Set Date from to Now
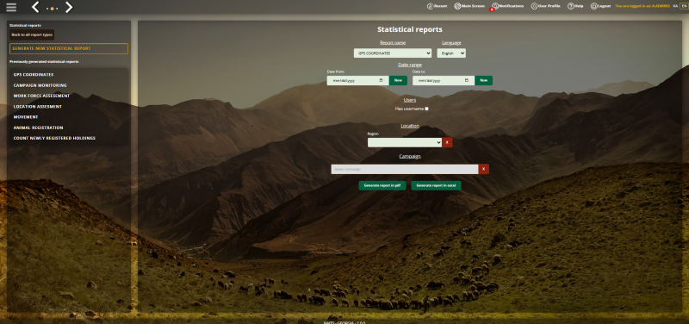This screenshot has width=689, height=324. 398,80
